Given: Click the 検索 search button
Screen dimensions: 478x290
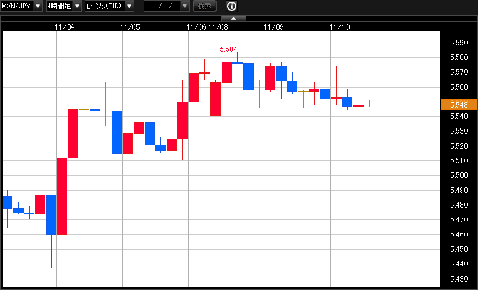Looking at the screenshot, I should (205, 6).
